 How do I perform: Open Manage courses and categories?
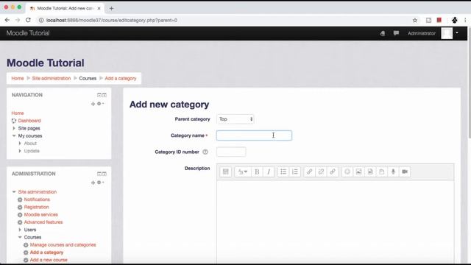63,245
